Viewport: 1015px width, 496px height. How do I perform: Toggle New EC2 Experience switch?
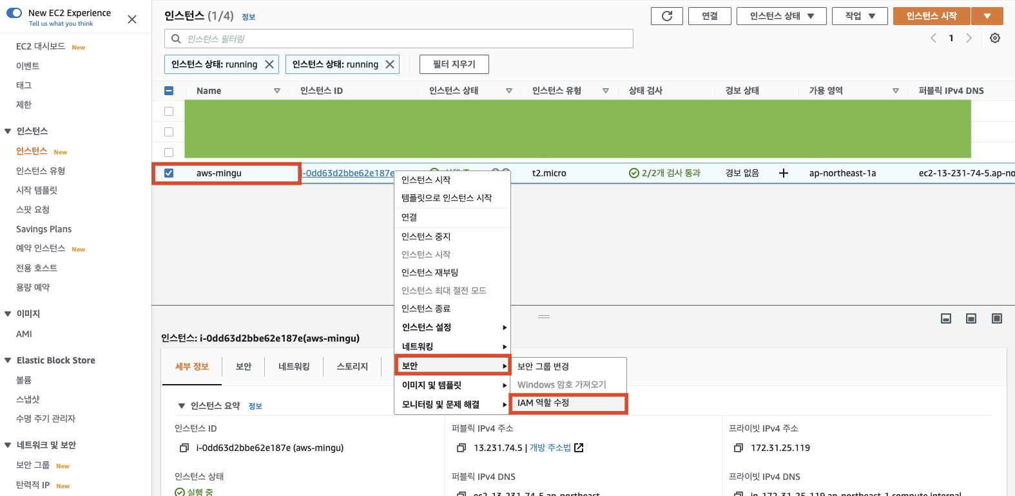[x=14, y=13]
